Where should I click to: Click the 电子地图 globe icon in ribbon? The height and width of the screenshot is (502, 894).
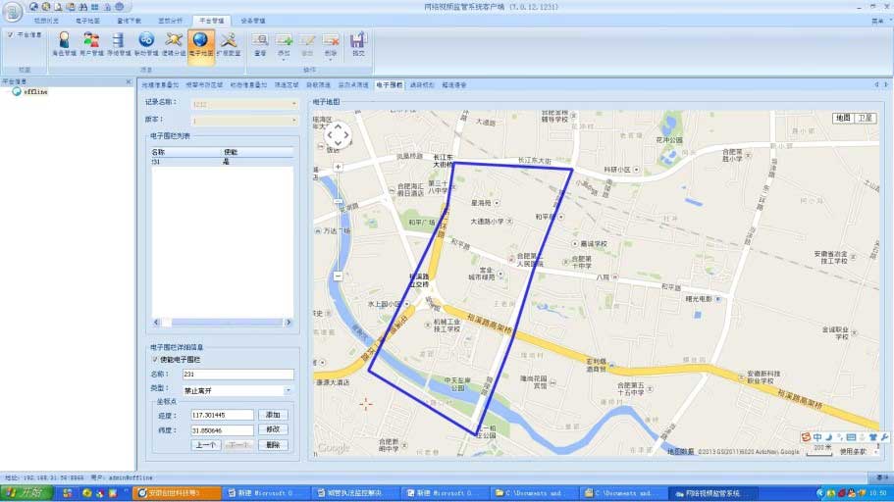pyautogui.click(x=200, y=41)
